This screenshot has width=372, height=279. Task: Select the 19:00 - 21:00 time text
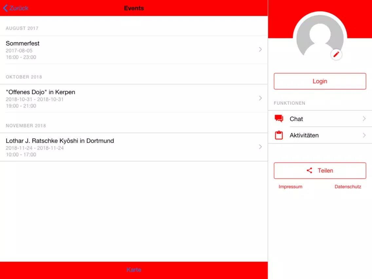pyautogui.click(x=21, y=106)
